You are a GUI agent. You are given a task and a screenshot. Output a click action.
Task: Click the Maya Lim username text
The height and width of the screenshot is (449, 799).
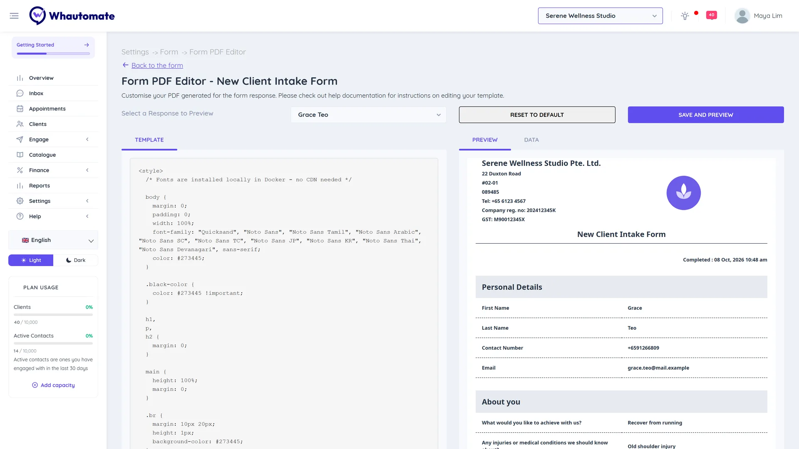[768, 16]
